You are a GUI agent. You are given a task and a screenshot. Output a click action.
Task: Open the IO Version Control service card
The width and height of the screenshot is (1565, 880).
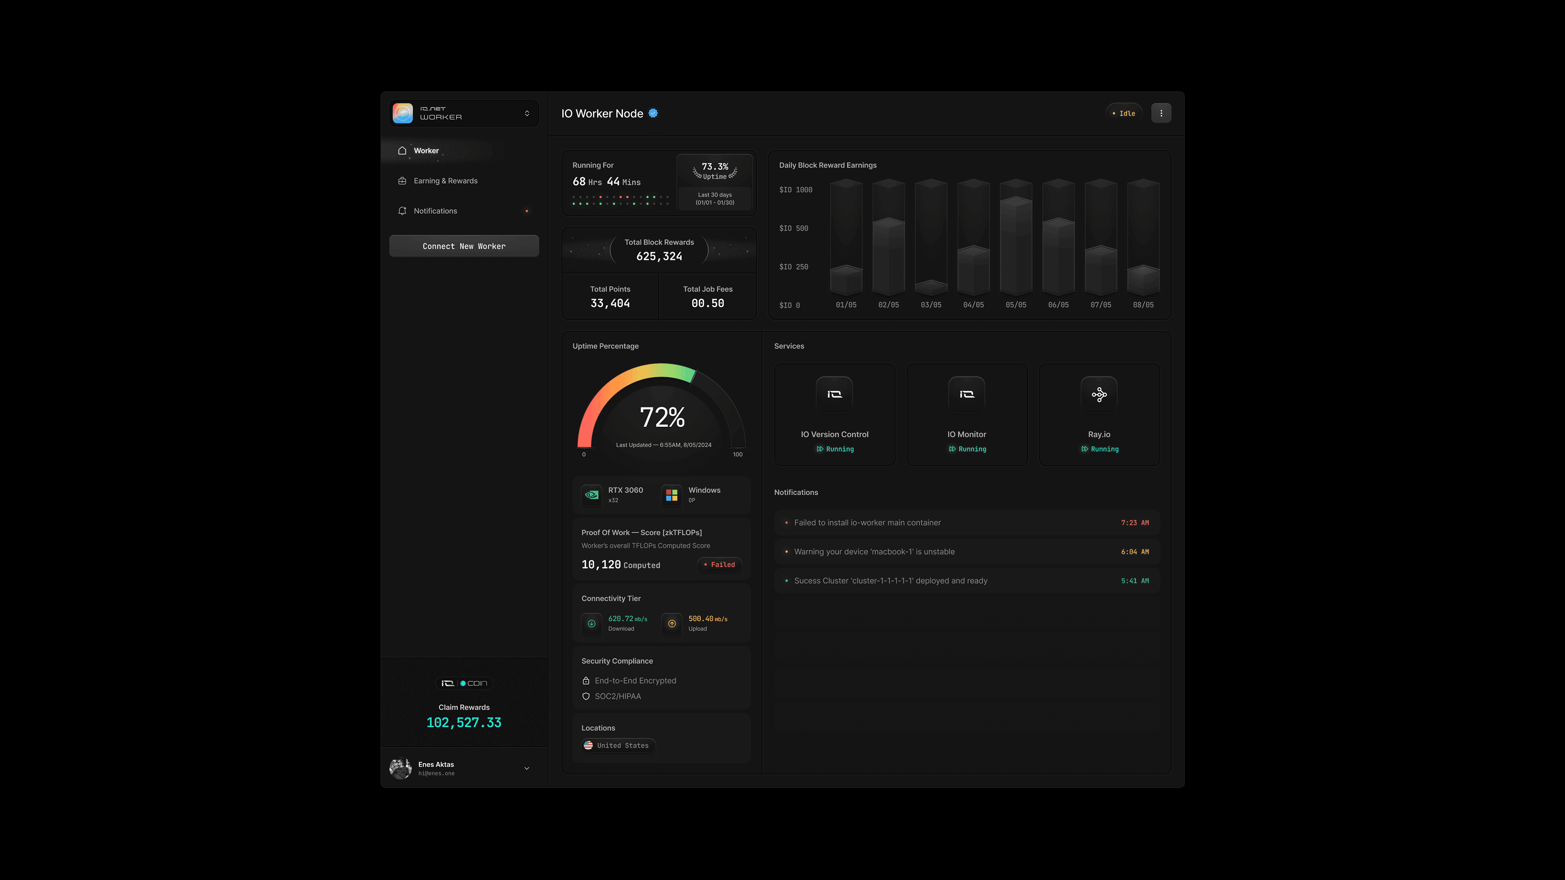click(834, 415)
